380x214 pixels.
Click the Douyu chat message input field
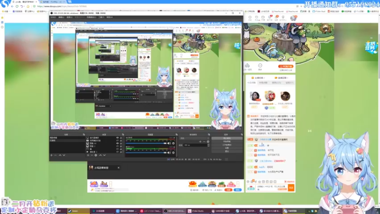(x=271, y=187)
